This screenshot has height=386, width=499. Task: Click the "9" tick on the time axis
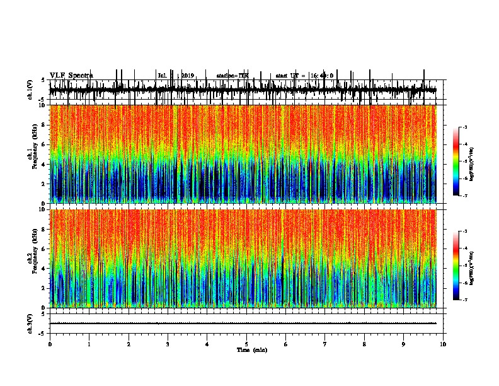pyautogui.click(x=403, y=344)
